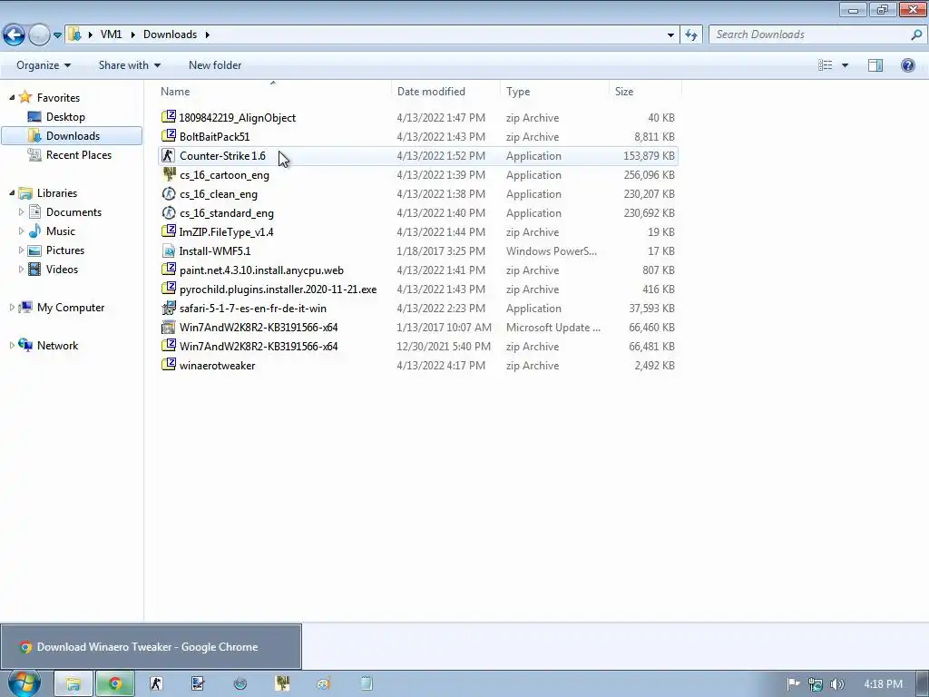Image resolution: width=929 pixels, height=697 pixels.
Task: Open the Share with menu
Action: [x=129, y=65]
